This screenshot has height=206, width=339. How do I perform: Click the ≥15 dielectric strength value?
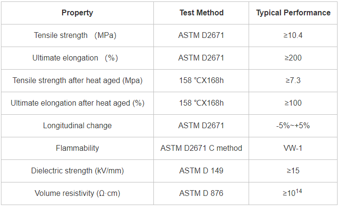(x=293, y=170)
